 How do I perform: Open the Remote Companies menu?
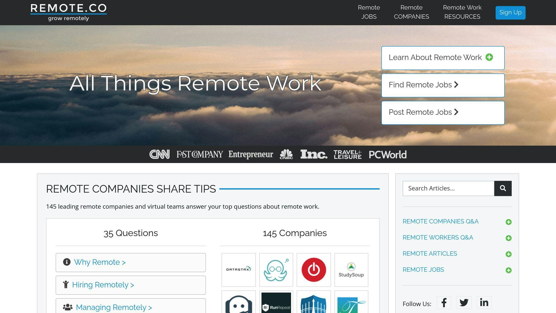point(411,12)
